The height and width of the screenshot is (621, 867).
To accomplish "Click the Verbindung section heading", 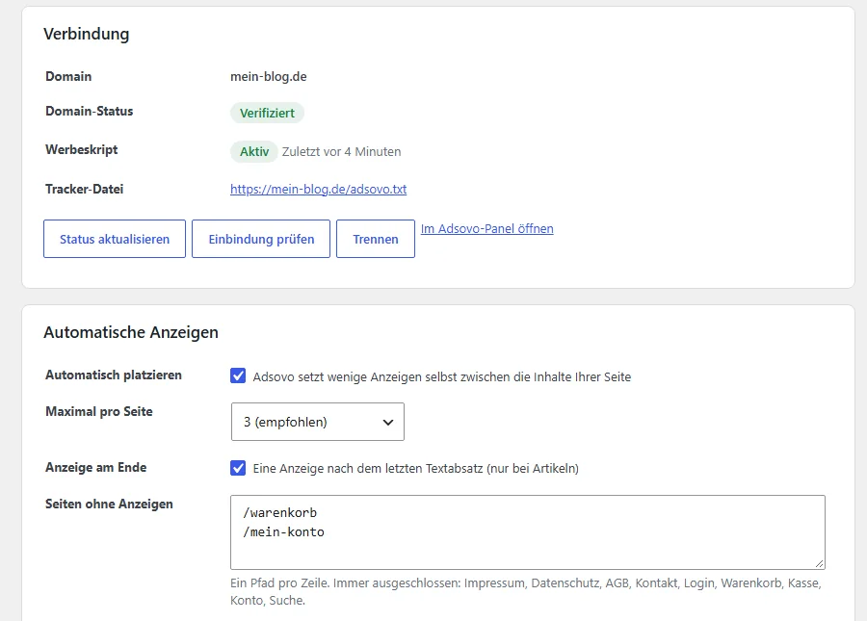I will (87, 34).
